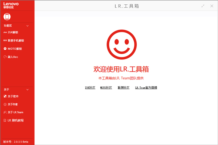218x145 pixels.
Task: Open ZUK解锁 menu item
Action: pyautogui.click(x=11, y=32)
